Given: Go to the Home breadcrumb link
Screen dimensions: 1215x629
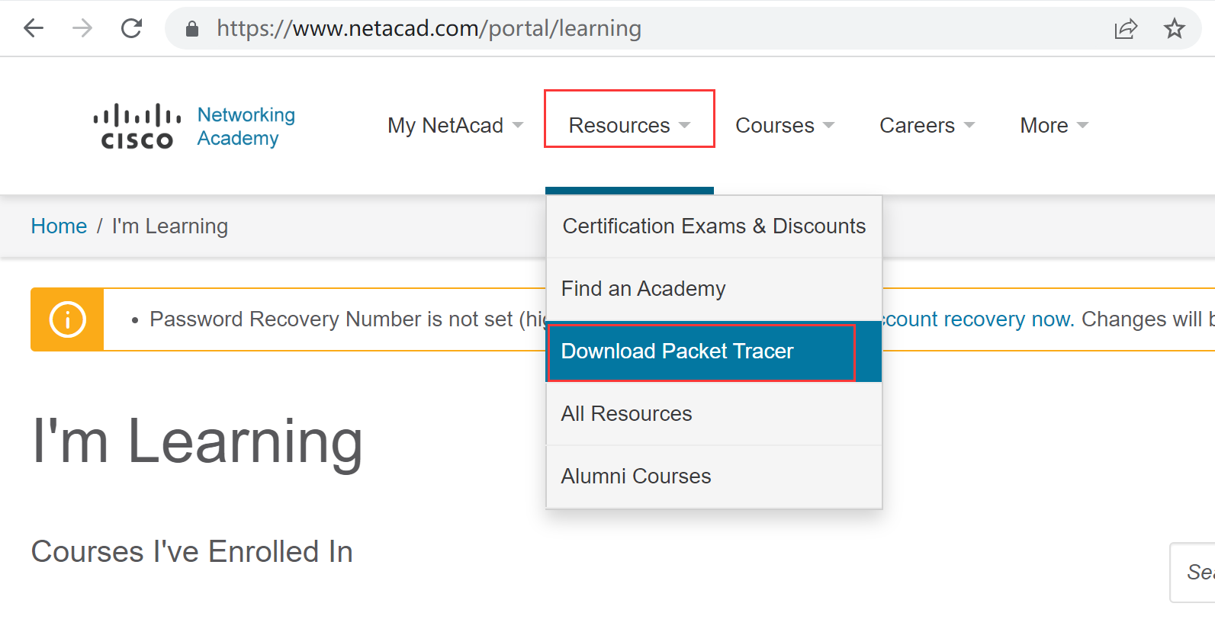Looking at the screenshot, I should click(59, 226).
